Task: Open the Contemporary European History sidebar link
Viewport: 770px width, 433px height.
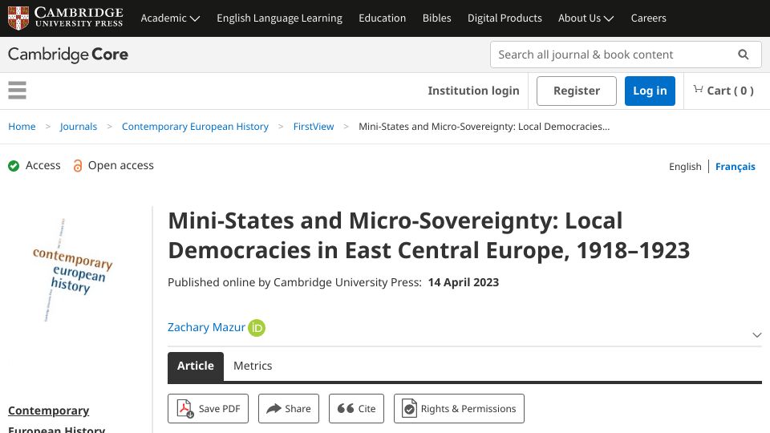Action: pyautogui.click(x=56, y=419)
